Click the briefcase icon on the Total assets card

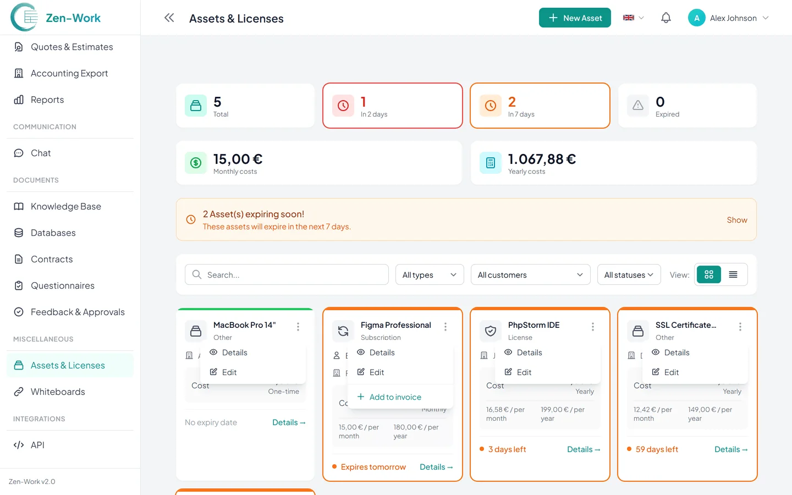click(196, 106)
